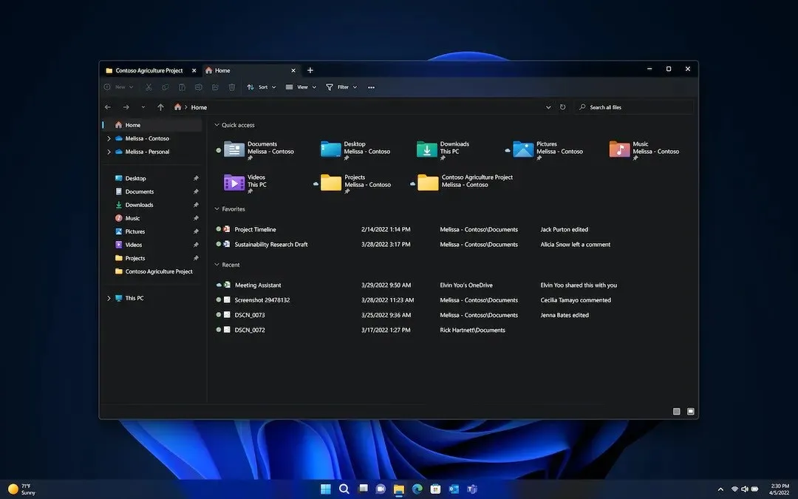Open Microsoft Edge from the taskbar

pos(416,489)
